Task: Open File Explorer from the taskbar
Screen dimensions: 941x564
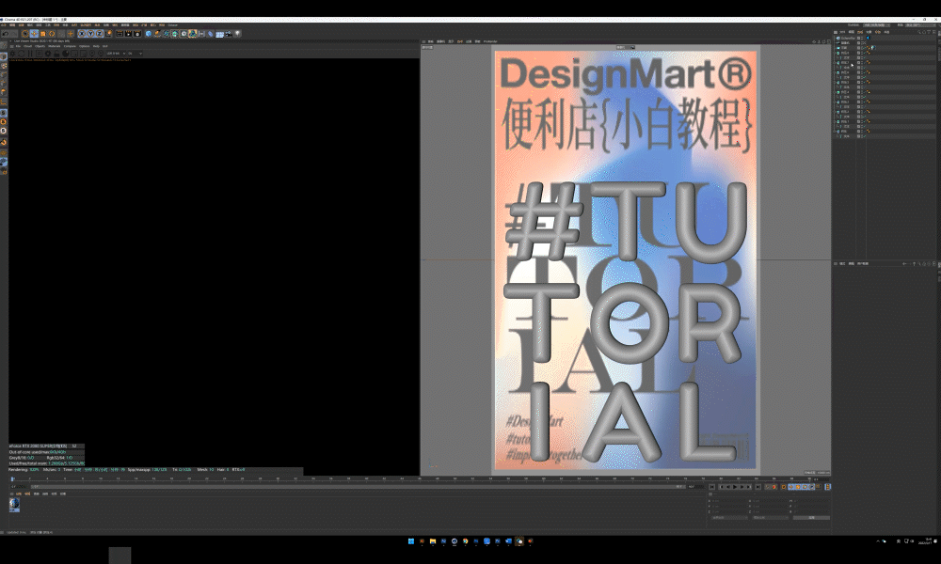Action: pyautogui.click(x=433, y=541)
